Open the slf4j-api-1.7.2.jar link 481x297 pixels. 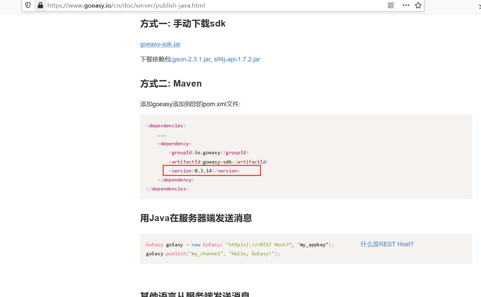point(237,59)
